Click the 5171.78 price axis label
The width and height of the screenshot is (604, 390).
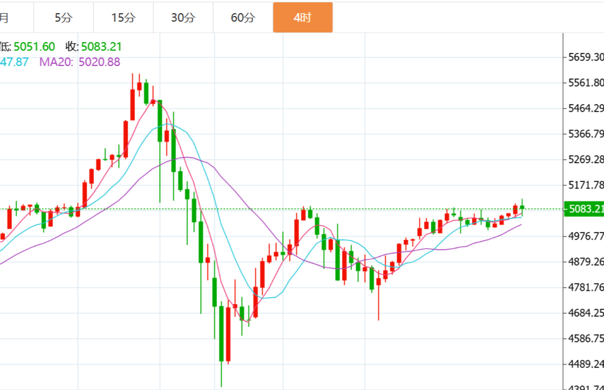click(x=586, y=185)
